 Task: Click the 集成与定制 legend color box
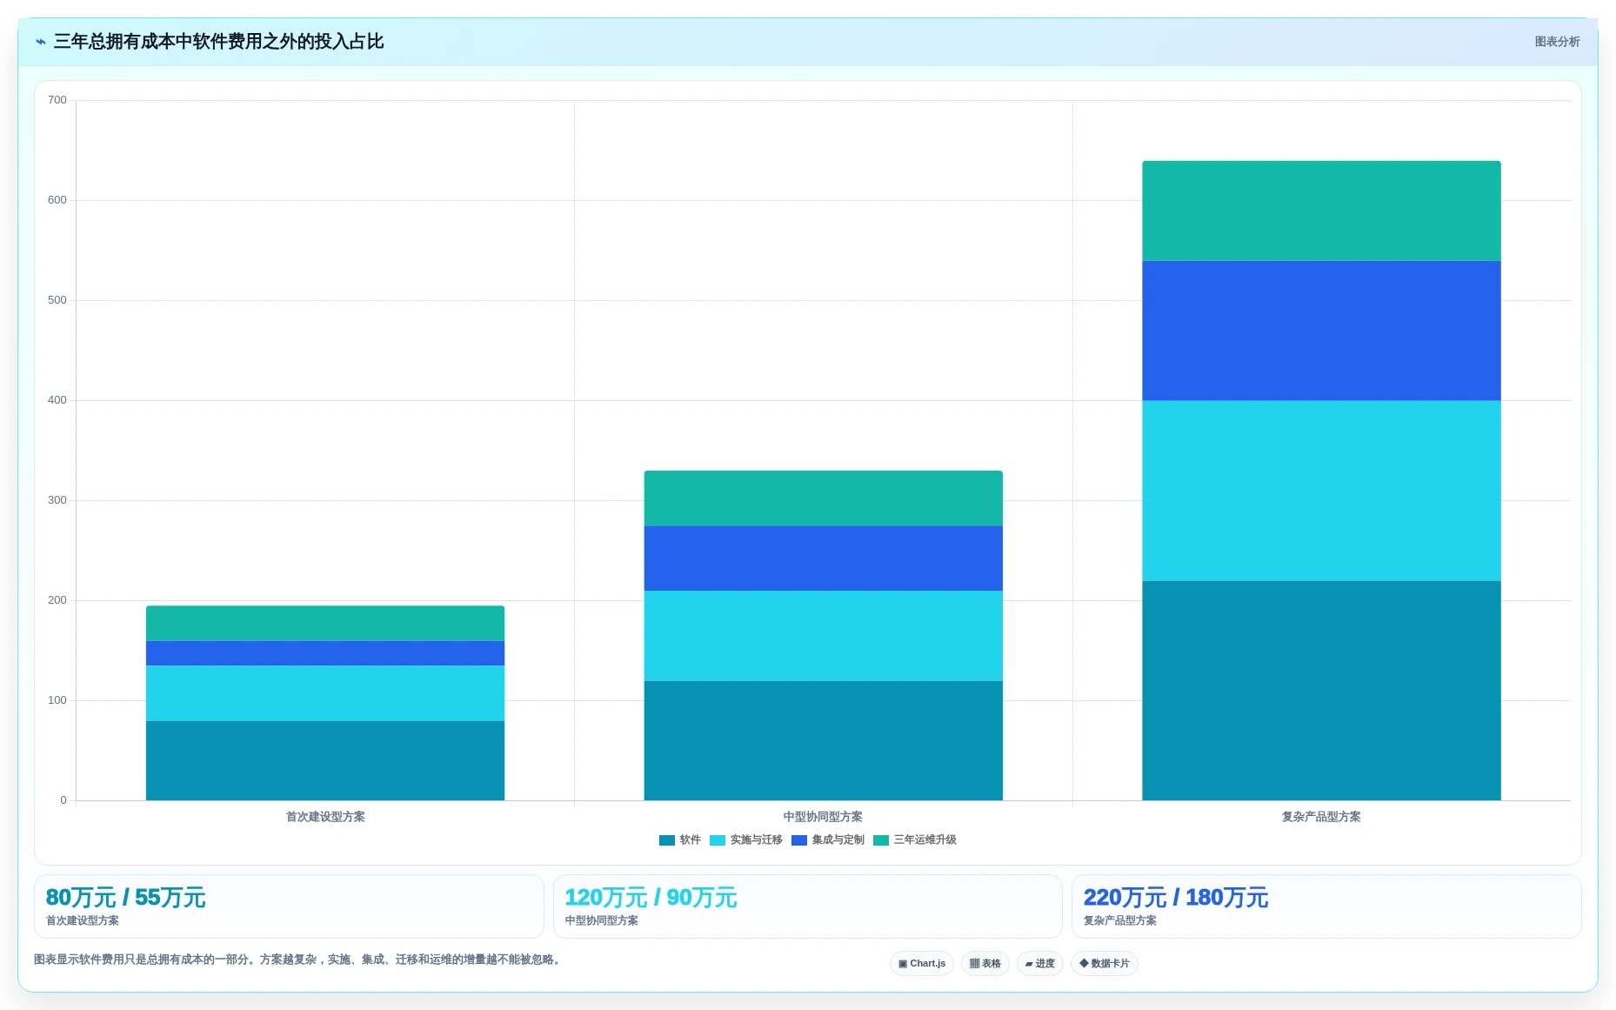coord(799,840)
